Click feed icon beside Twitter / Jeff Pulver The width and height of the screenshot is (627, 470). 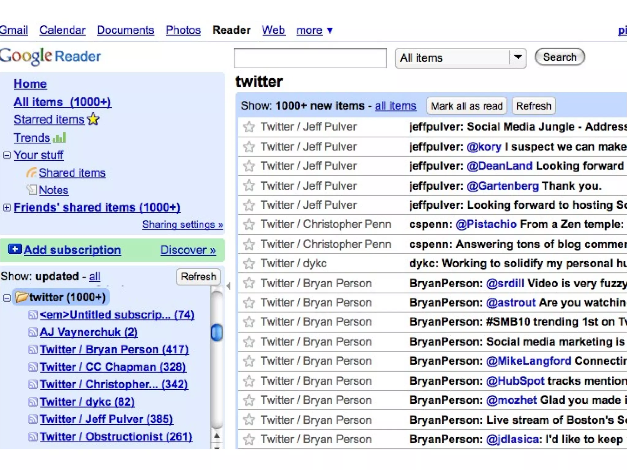pos(33,419)
